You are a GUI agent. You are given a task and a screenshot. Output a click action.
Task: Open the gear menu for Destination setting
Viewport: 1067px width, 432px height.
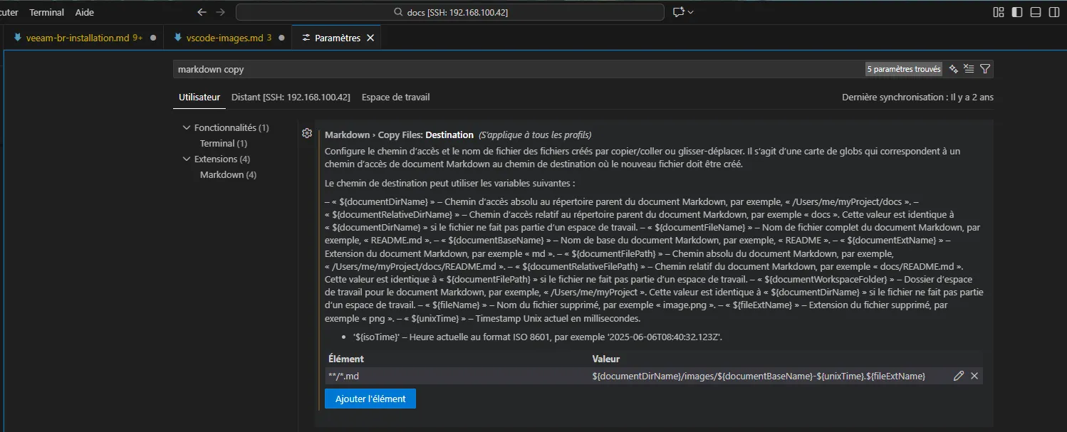tap(307, 133)
